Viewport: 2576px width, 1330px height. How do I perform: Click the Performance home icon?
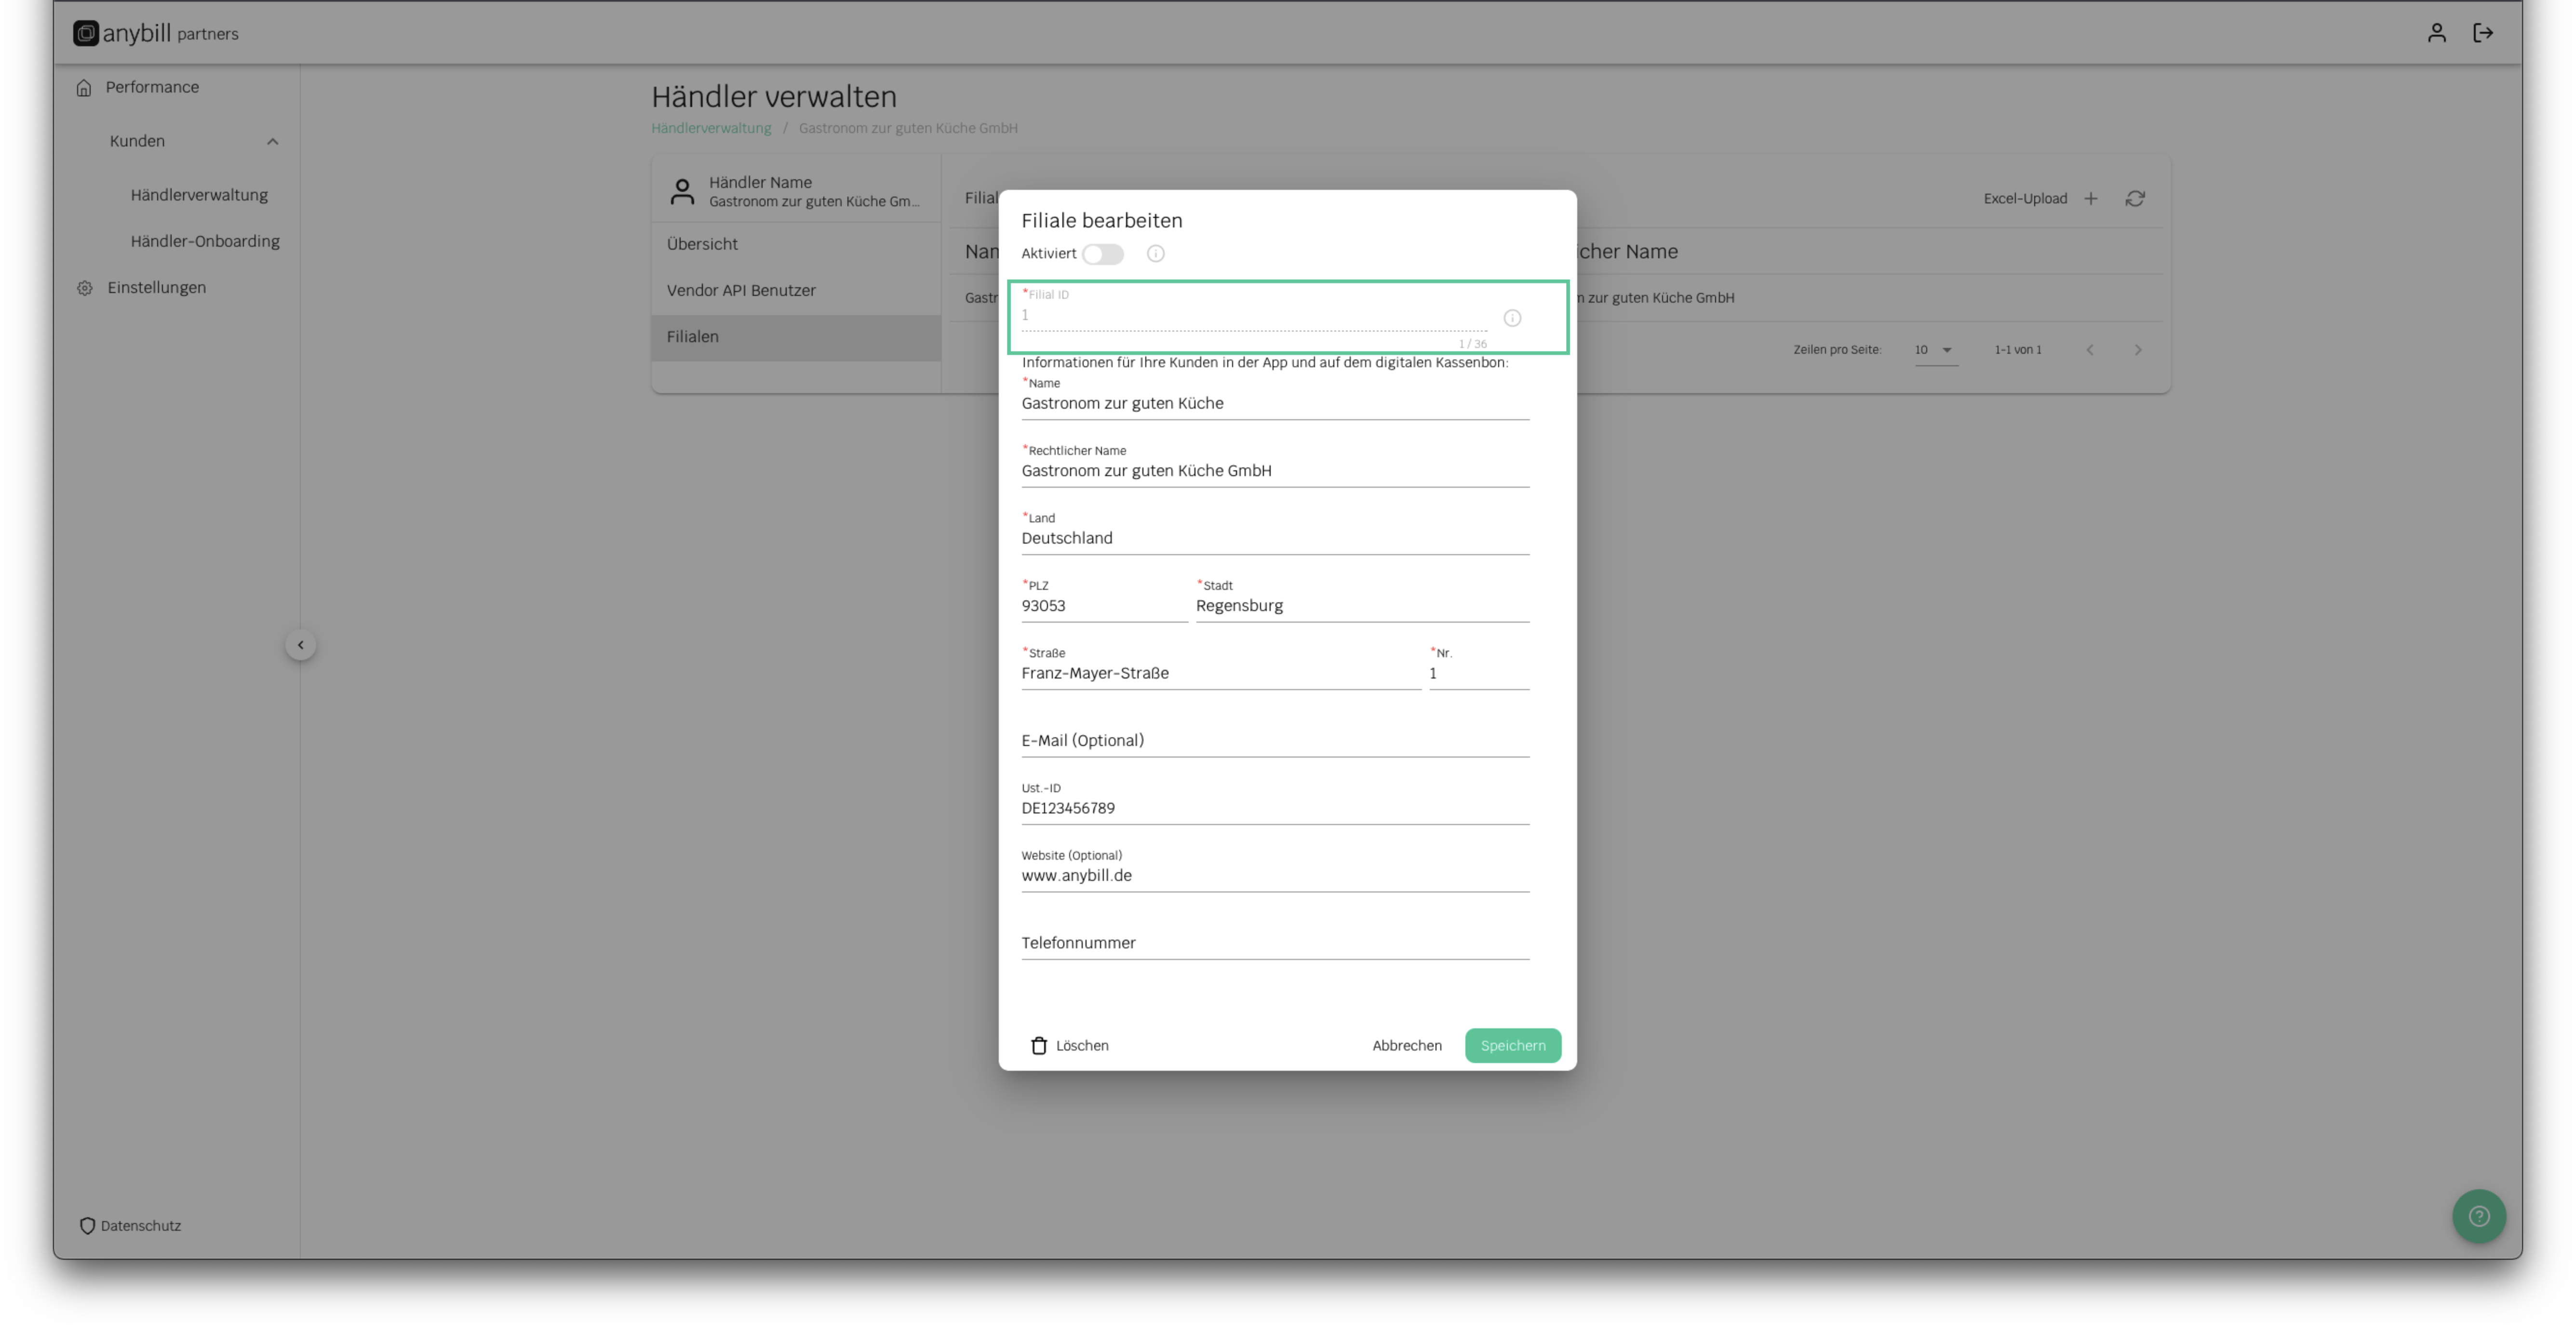click(84, 87)
